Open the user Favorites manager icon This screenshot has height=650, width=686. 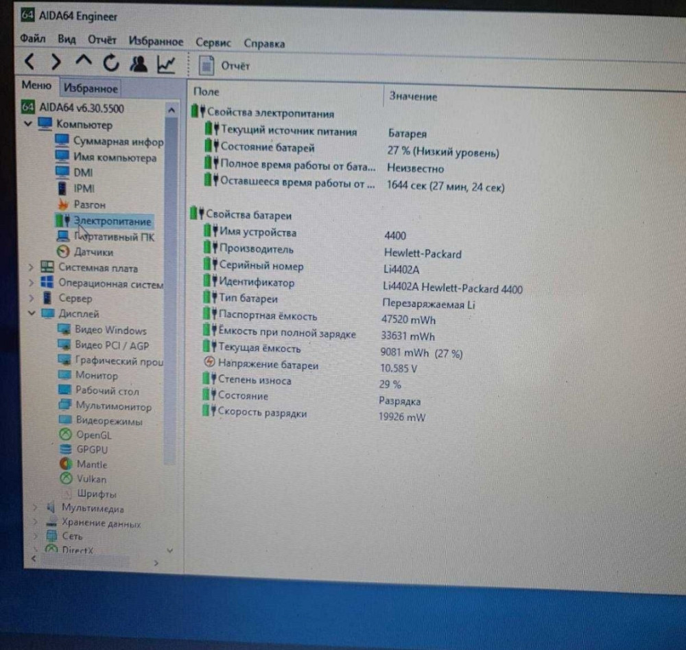139,64
